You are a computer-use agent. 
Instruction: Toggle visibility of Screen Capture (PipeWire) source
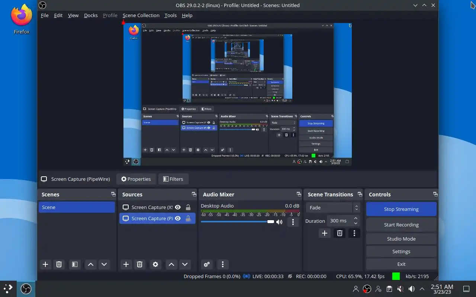coord(178,218)
